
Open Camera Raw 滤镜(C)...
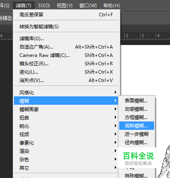click(x=66, y=55)
